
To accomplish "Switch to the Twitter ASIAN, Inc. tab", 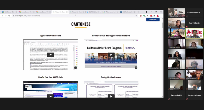I will (x=93, y=12).
